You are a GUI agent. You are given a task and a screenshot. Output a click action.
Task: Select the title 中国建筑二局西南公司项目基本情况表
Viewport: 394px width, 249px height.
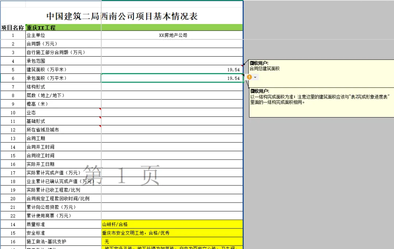122,16
